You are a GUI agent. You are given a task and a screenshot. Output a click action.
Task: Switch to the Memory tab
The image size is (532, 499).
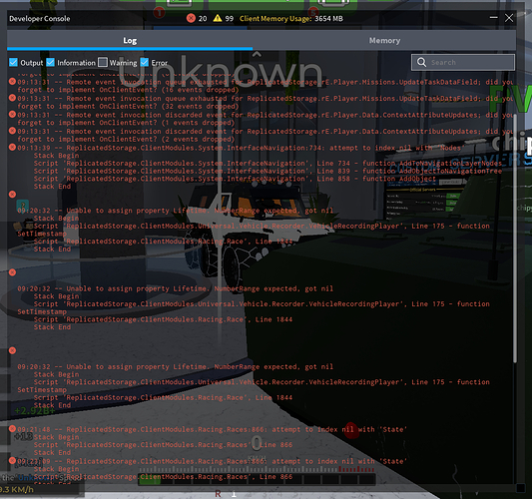pos(384,40)
